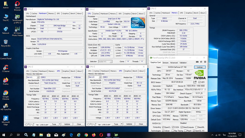Click the GPU-Z refresh icon
Image resolution: width=245 pixels, height=138 pixels.
(201, 62)
